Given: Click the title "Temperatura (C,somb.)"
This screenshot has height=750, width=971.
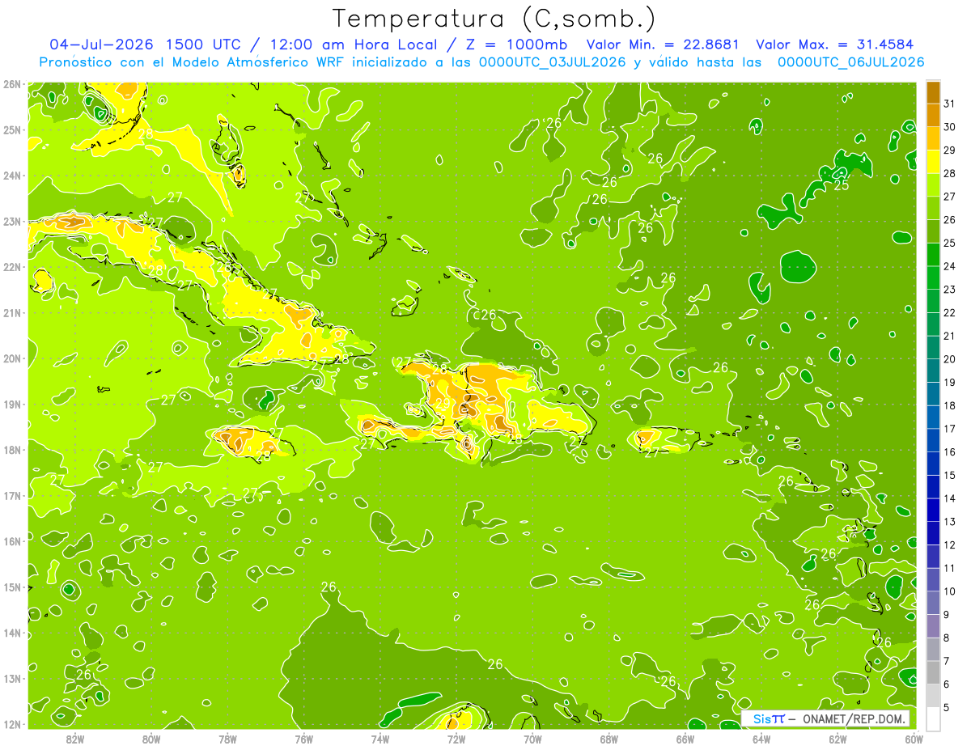Looking at the screenshot, I should point(494,19).
